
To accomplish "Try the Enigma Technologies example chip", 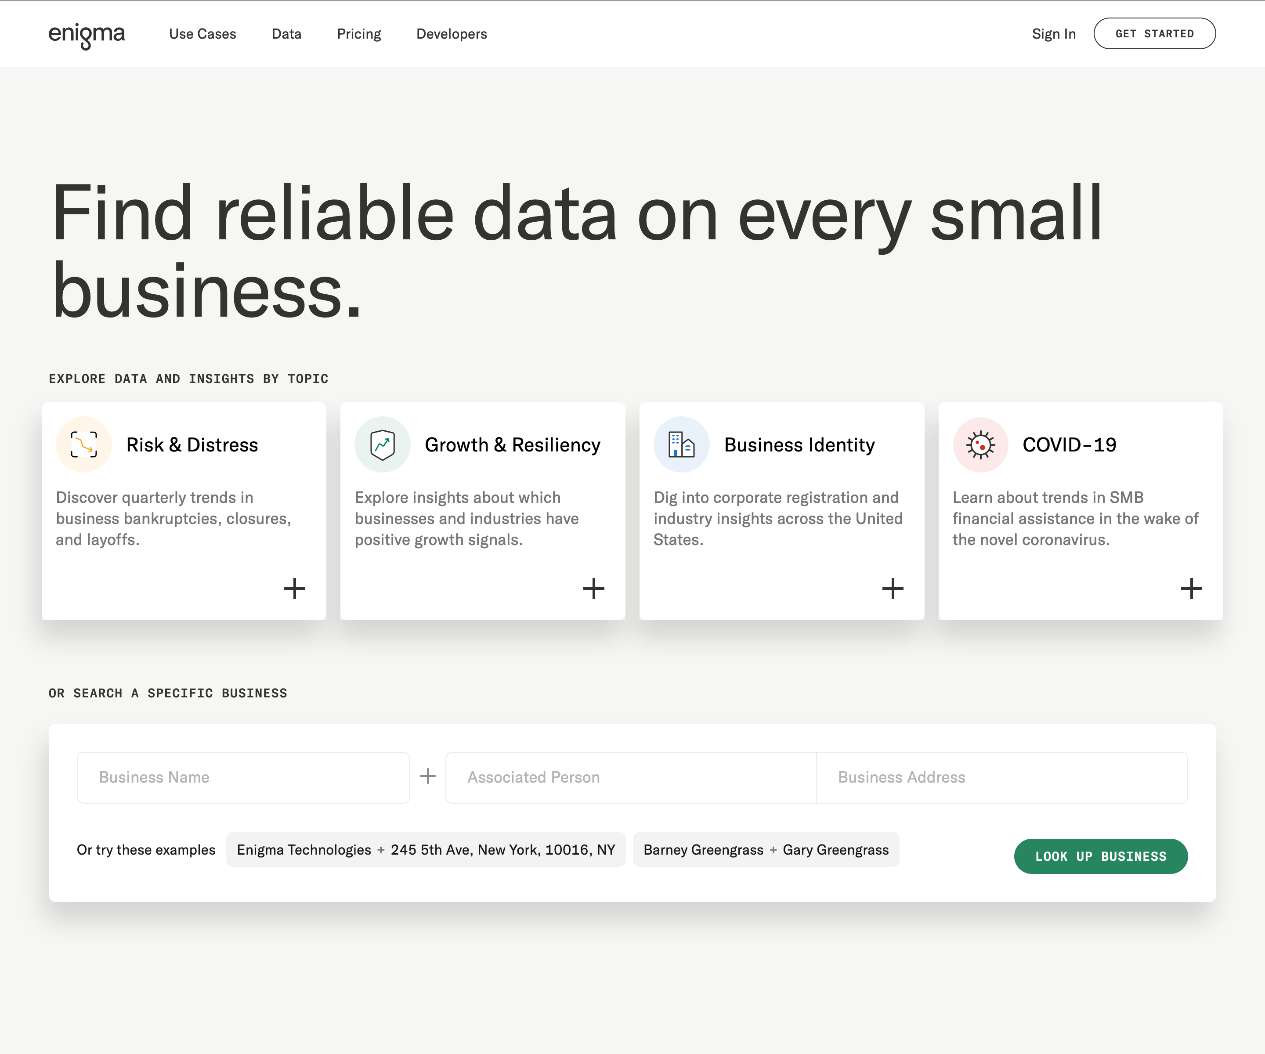I will point(426,850).
